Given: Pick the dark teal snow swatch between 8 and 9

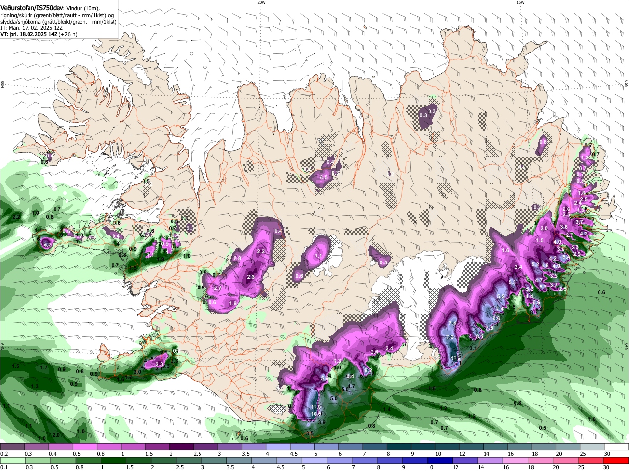Looking at the screenshot, I should (399, 447).
